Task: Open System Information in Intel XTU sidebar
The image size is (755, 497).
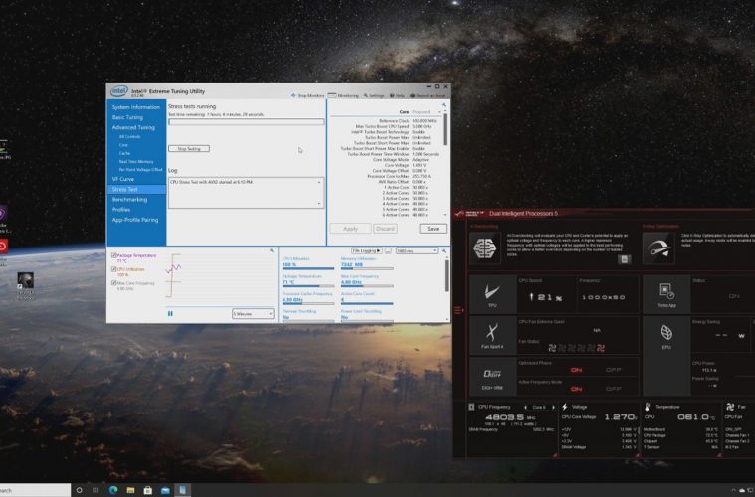Action: tap(136, 107)
